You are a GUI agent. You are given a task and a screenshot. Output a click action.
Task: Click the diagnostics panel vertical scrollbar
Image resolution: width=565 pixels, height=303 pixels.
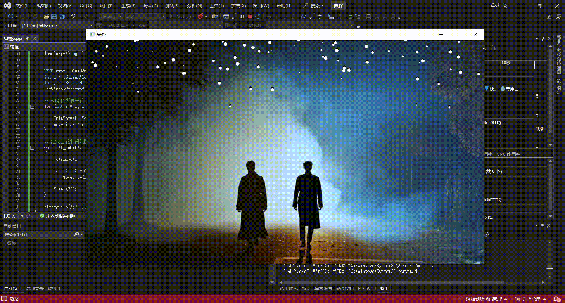[x=550, y=95]
